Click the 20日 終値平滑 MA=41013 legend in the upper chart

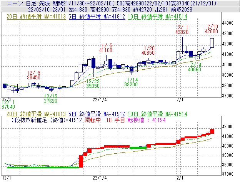pos(36,17)
